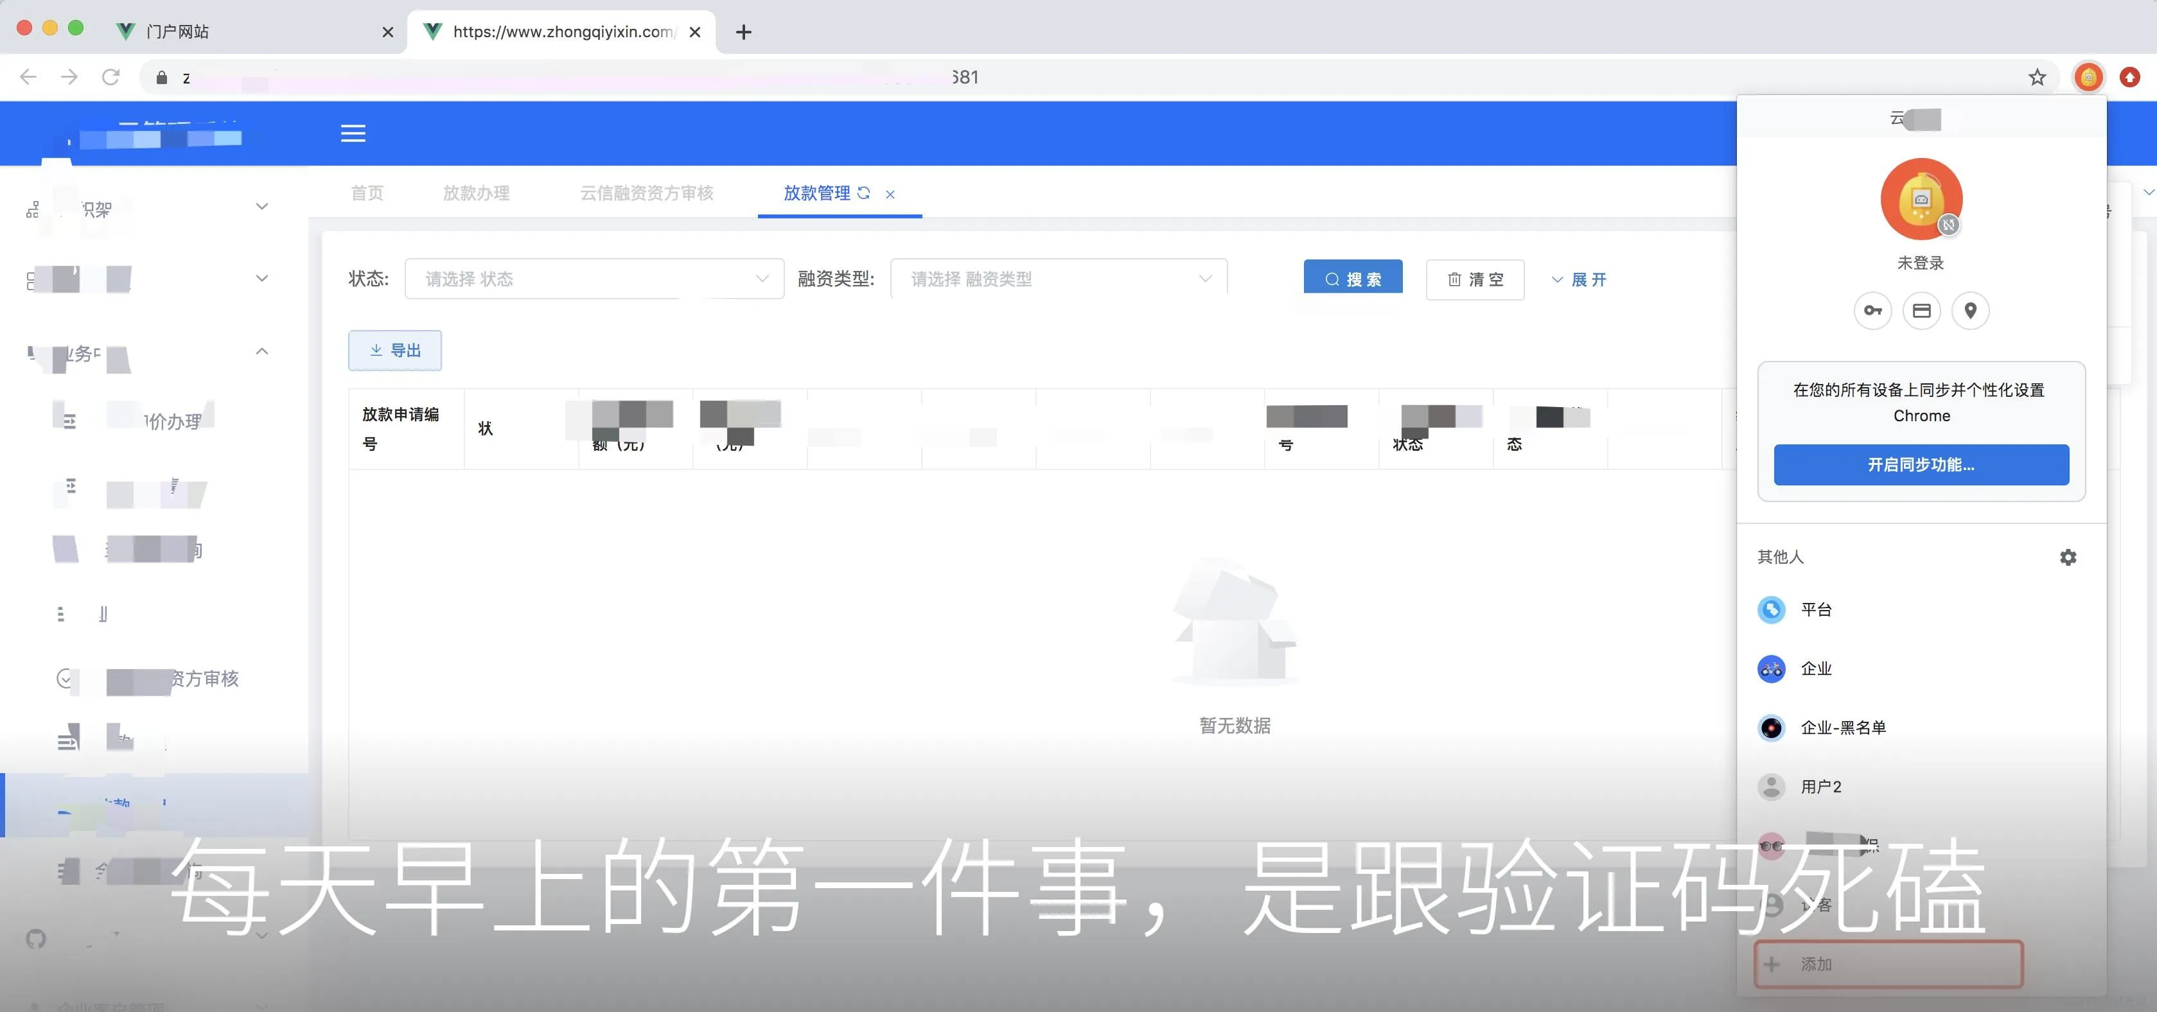Close the 放款管理 tab
This screenshot has width=2157, height=1012.
890,194
